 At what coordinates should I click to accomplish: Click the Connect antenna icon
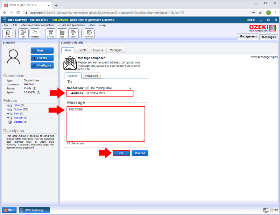(x=50, y=33)
